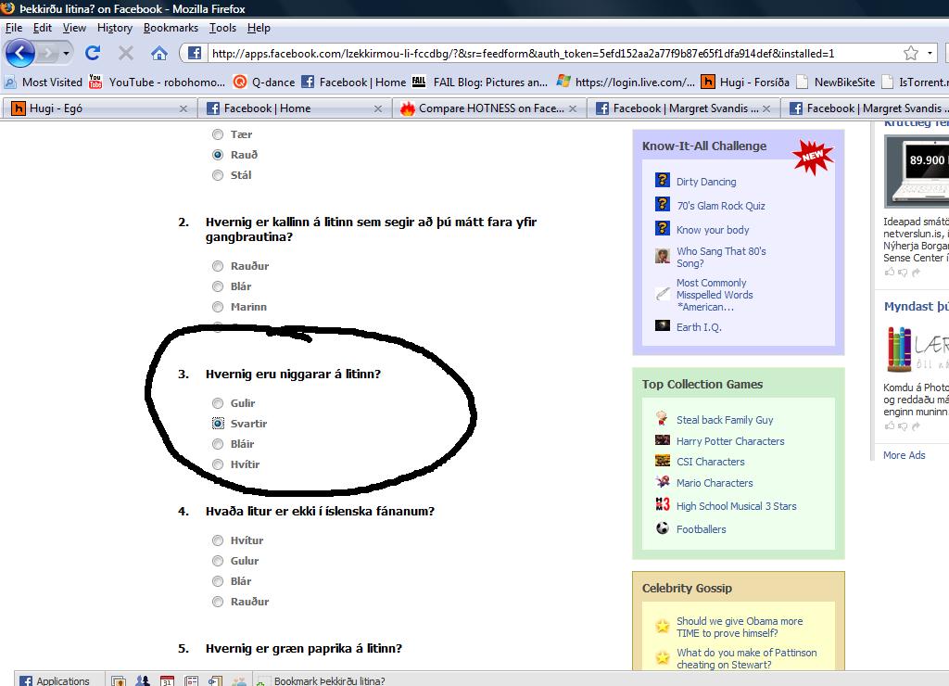Select Blár for question 2
Image resolution: width=949 pixels, height=686 pixels.
[217, 286]
